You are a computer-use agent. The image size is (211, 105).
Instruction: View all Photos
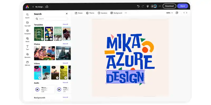coord(65,44)
